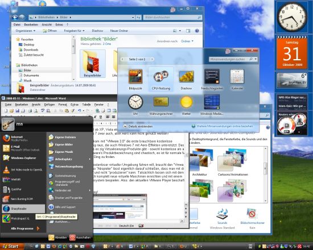Open Systemsteuerung from the start menu
The image size is (313, 250).
(62, 176)
